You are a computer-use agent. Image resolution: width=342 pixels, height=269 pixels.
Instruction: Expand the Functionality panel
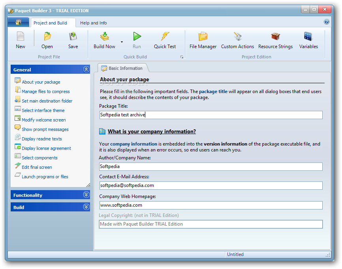coord(51,195)
